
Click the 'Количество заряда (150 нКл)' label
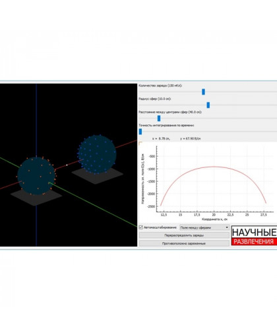(160, 85)
